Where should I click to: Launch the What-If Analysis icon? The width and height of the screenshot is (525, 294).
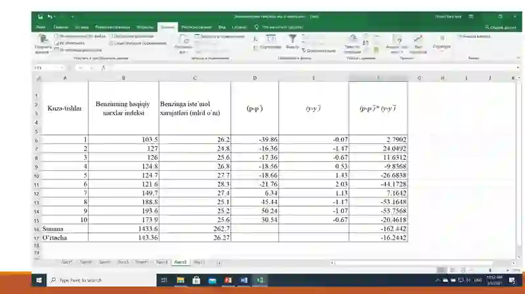(x=397, y=44)
